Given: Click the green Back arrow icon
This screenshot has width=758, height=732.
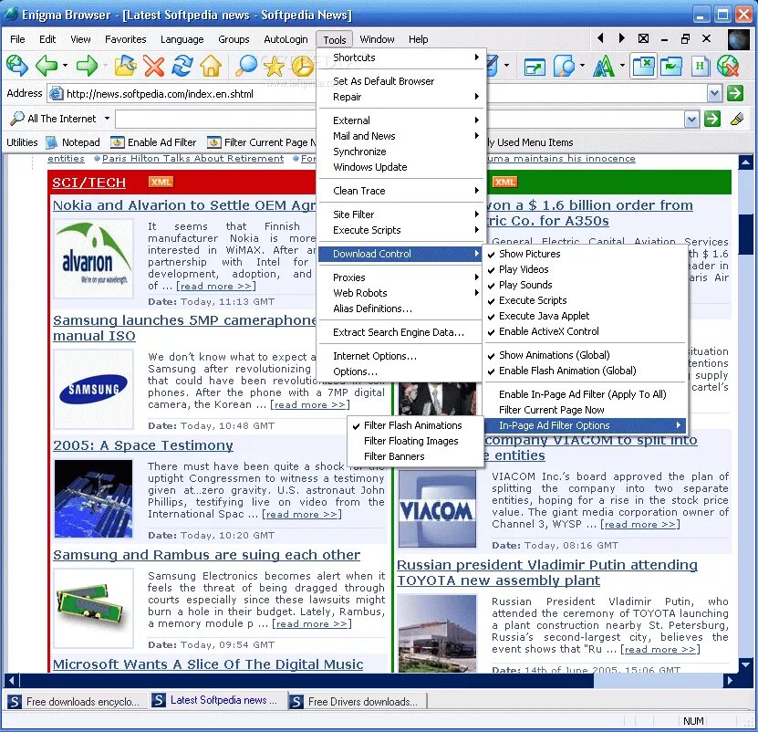Looking at the screenshot, I should [x=47, y=66].
